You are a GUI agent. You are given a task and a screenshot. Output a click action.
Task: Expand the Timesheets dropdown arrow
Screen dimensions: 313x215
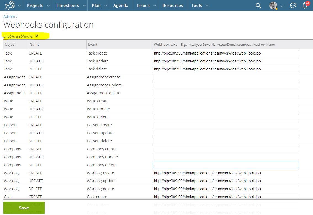point(84,6)
